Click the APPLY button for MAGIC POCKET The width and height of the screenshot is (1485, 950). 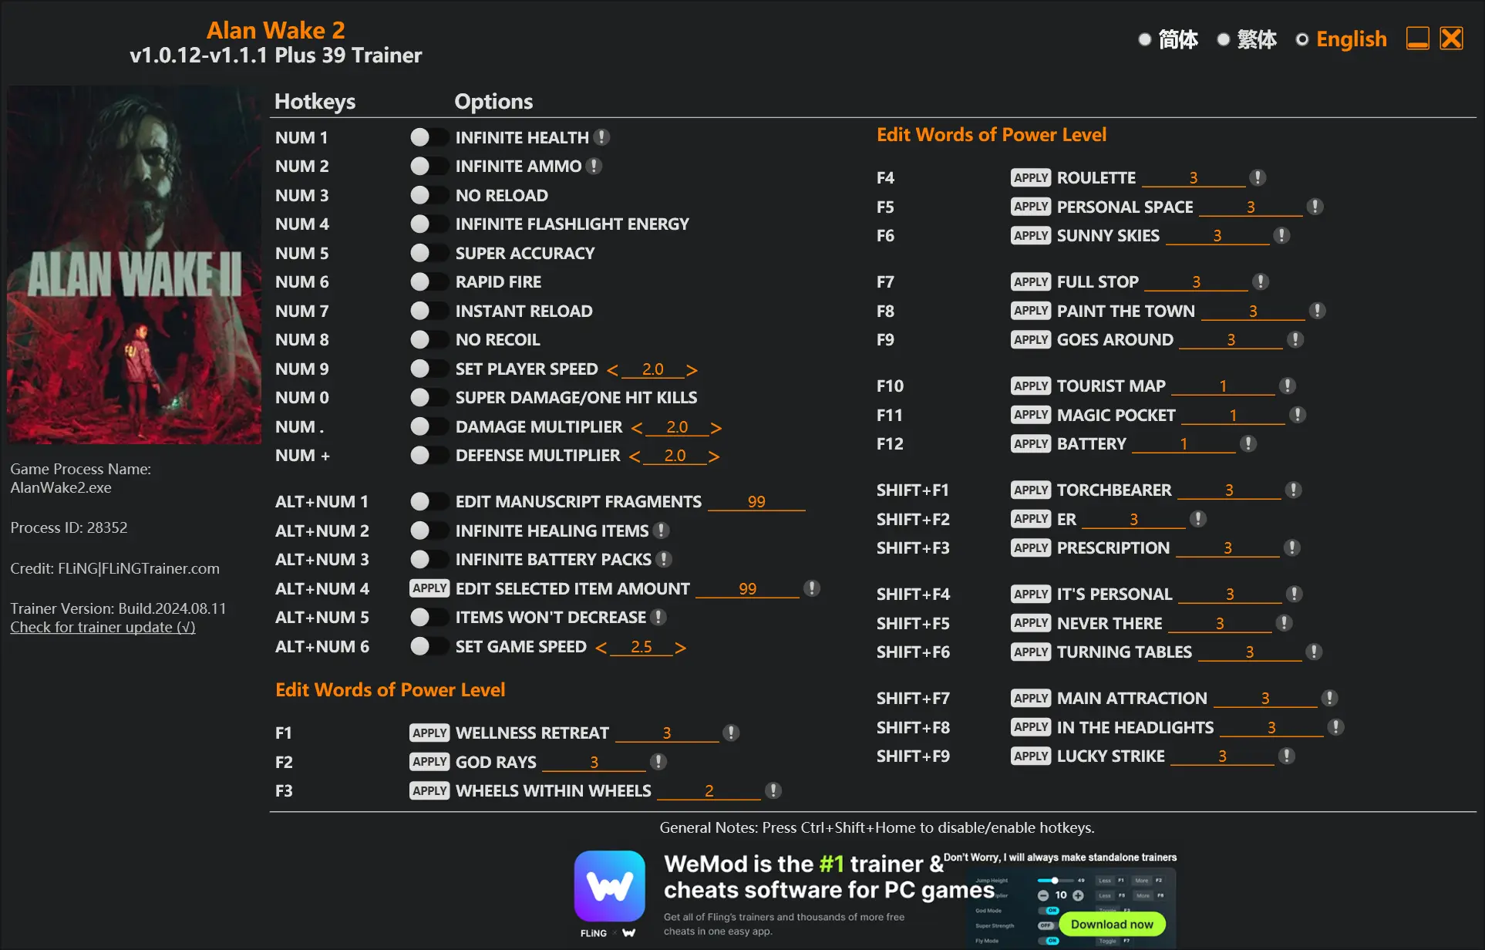pos(1029,414)
